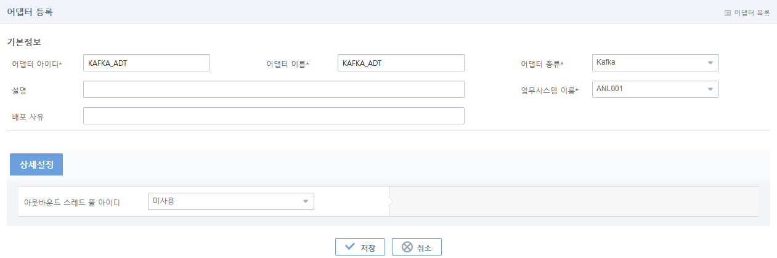Click into the 설명 text field
This screenshot has height=258, width=777.
pos(273,89)
